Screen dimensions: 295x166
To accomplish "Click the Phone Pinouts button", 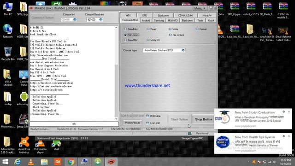I will tap(132, 123).
